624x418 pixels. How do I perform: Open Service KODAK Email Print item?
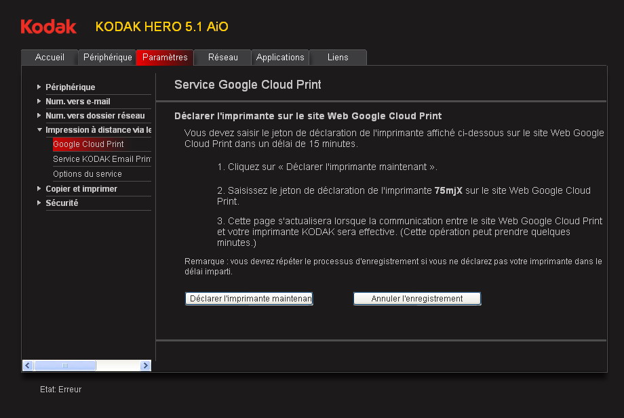101,159
